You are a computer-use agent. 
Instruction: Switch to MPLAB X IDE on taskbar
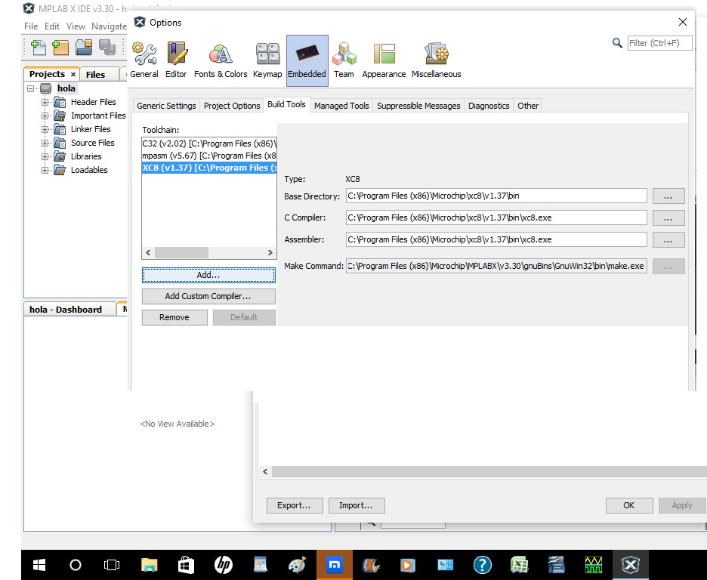631,565
